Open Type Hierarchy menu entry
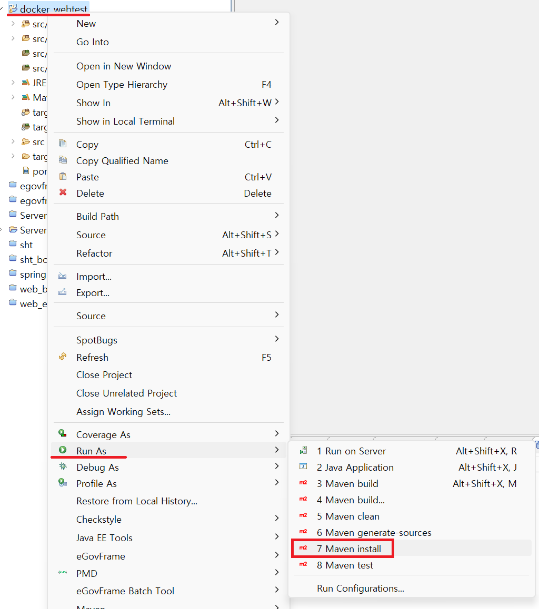 [122, 85]
